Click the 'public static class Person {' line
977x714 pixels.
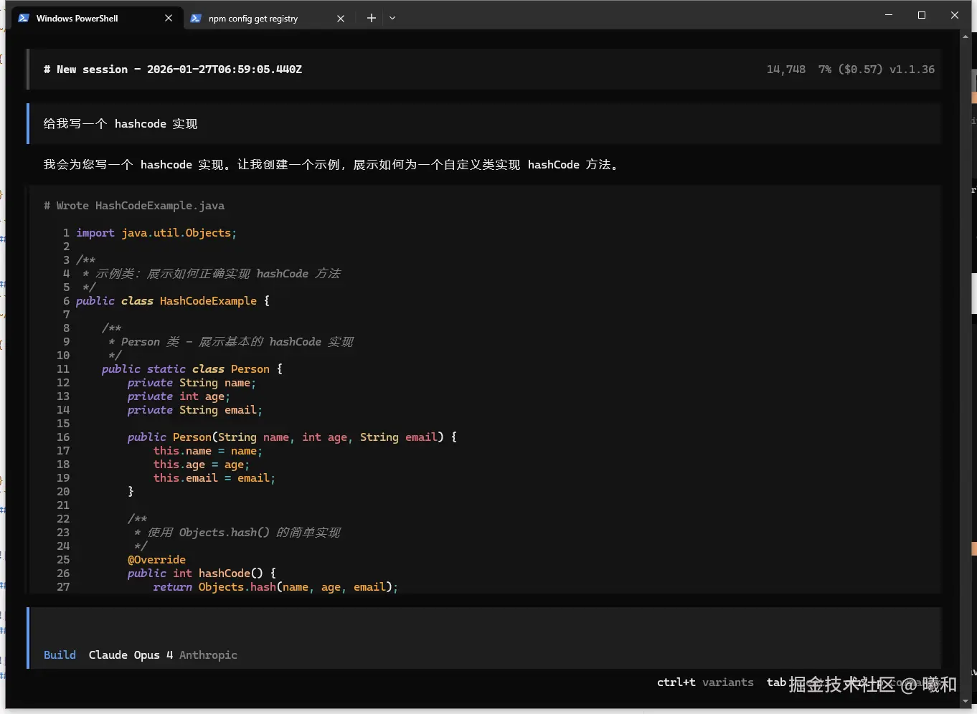tap(192, 369)
